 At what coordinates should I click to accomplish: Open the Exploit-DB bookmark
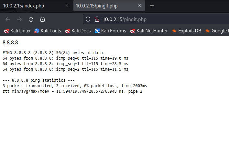187,31
